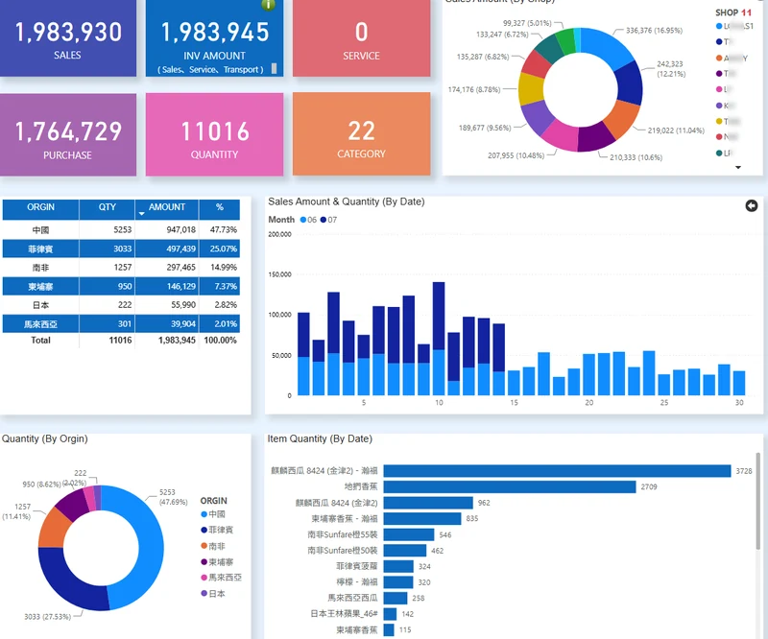Click the 日本王林蘋果_46# label
Viewport: 768px width, 639px height.
pos(344,613)
